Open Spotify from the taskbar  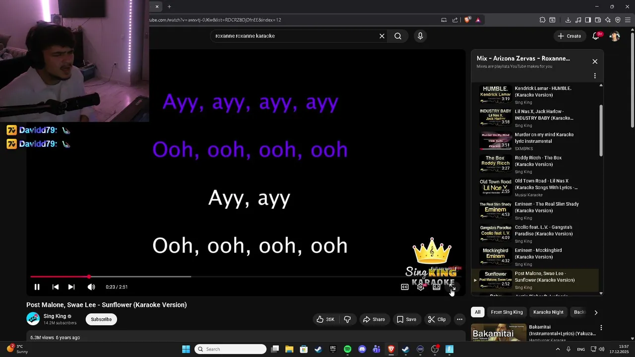(347, 349)
